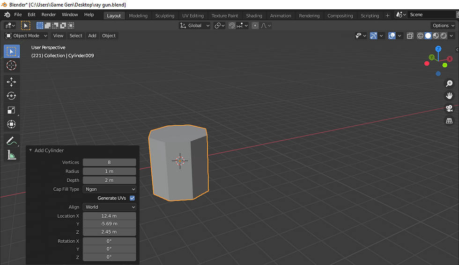Switch to the Shading workspace tab
This screenshot has height=265, width=459.
(x=254, y=16)
